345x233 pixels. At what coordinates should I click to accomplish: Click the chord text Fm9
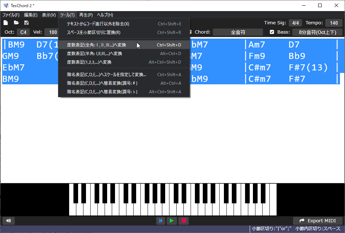[257, 56]
